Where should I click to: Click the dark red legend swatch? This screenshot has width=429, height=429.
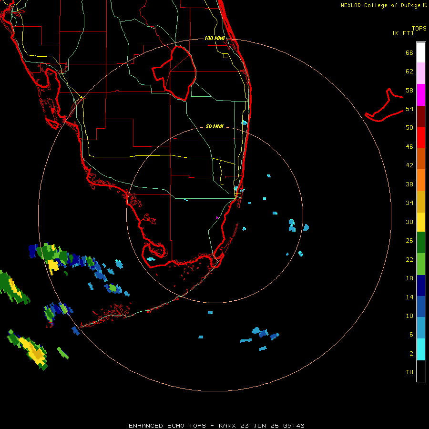pos(421,116)
